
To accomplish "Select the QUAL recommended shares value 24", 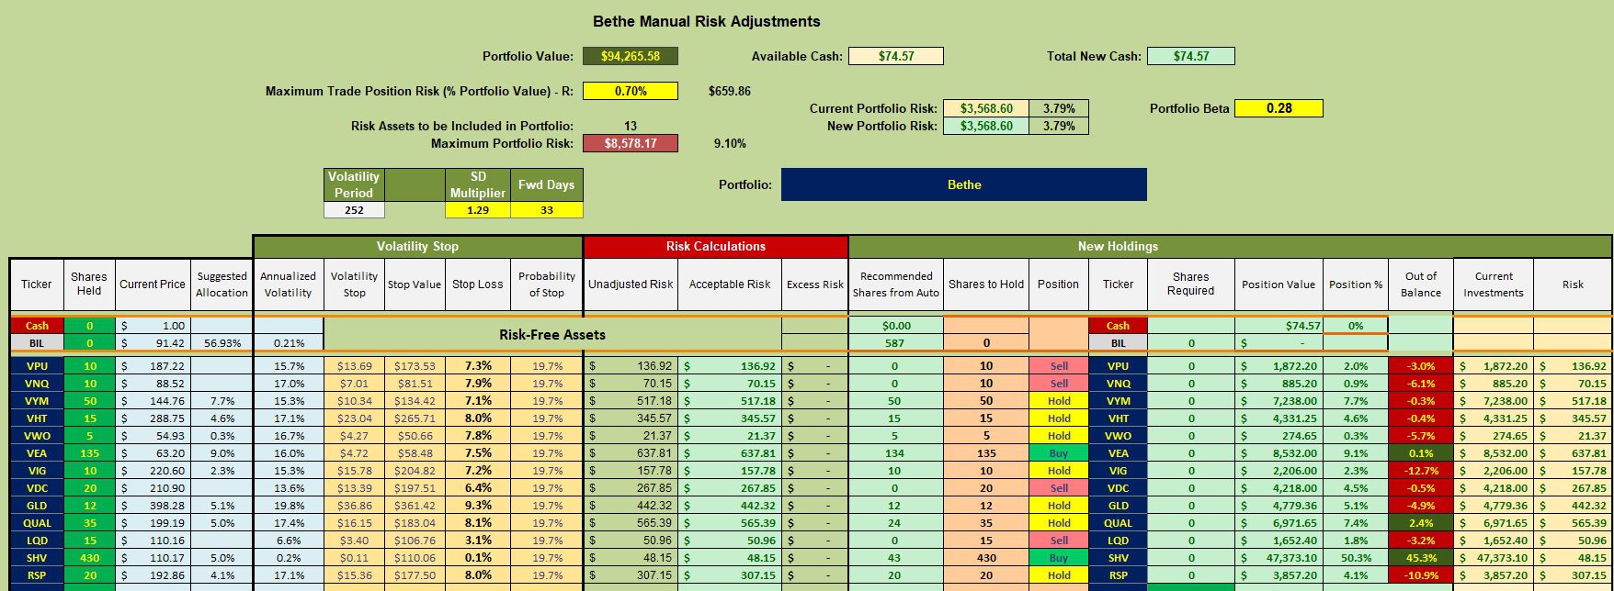I will point(895,522).
